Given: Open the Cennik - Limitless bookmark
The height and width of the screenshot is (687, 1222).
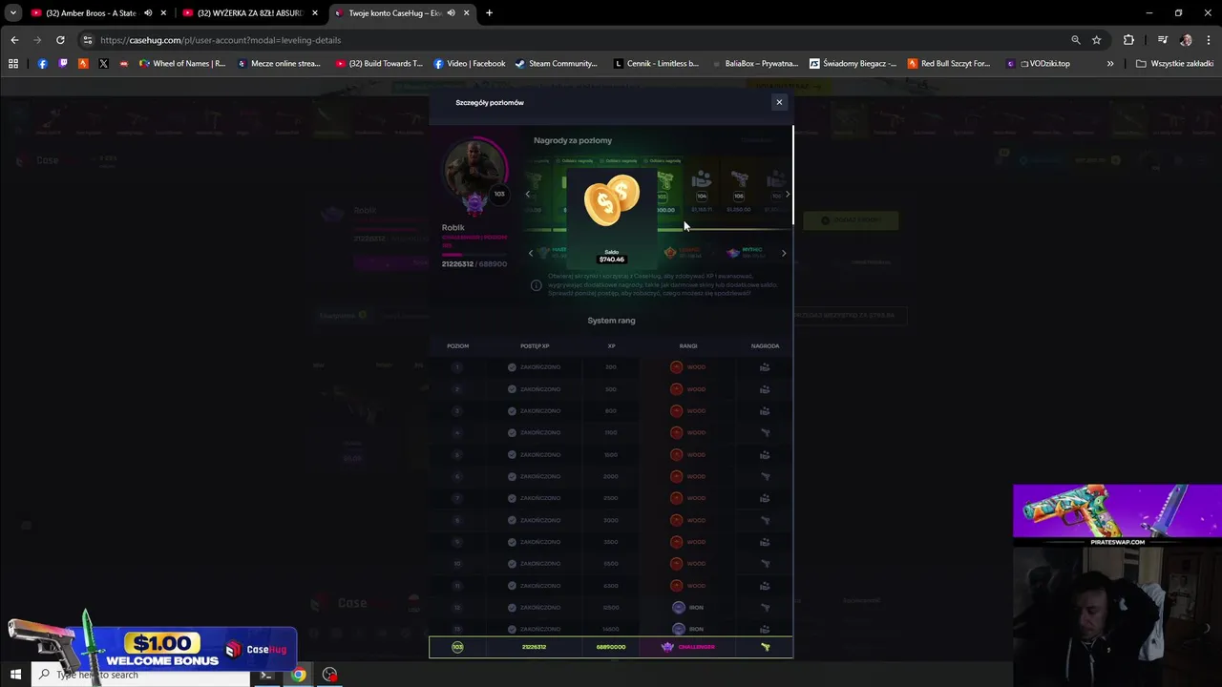Looking at the screenshot, I should pos(656,64).
